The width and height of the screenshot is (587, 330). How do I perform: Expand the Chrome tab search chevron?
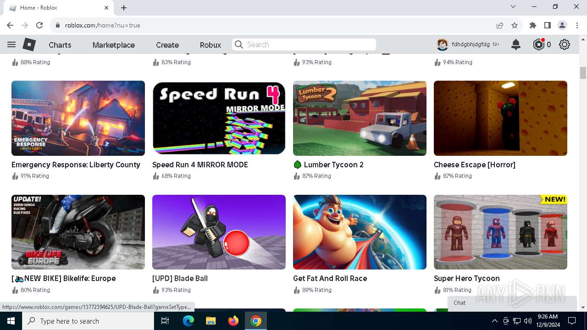[x=513, y=7]
